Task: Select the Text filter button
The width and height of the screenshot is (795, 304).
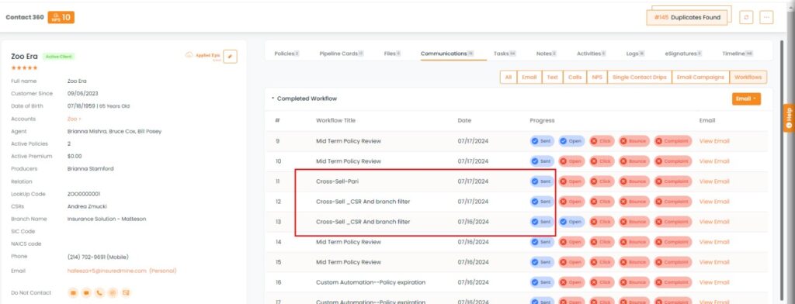Action: (x=553, y=78)
